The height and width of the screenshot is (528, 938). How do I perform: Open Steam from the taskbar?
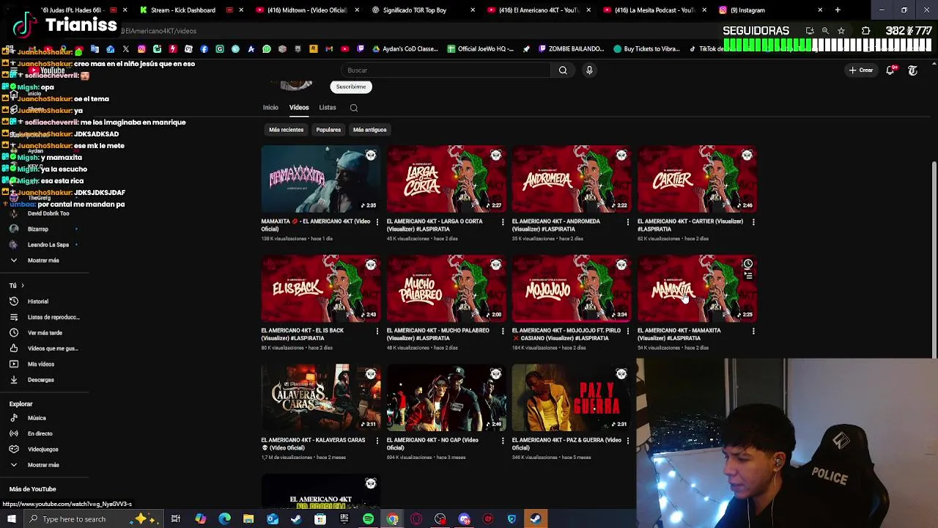536,519
